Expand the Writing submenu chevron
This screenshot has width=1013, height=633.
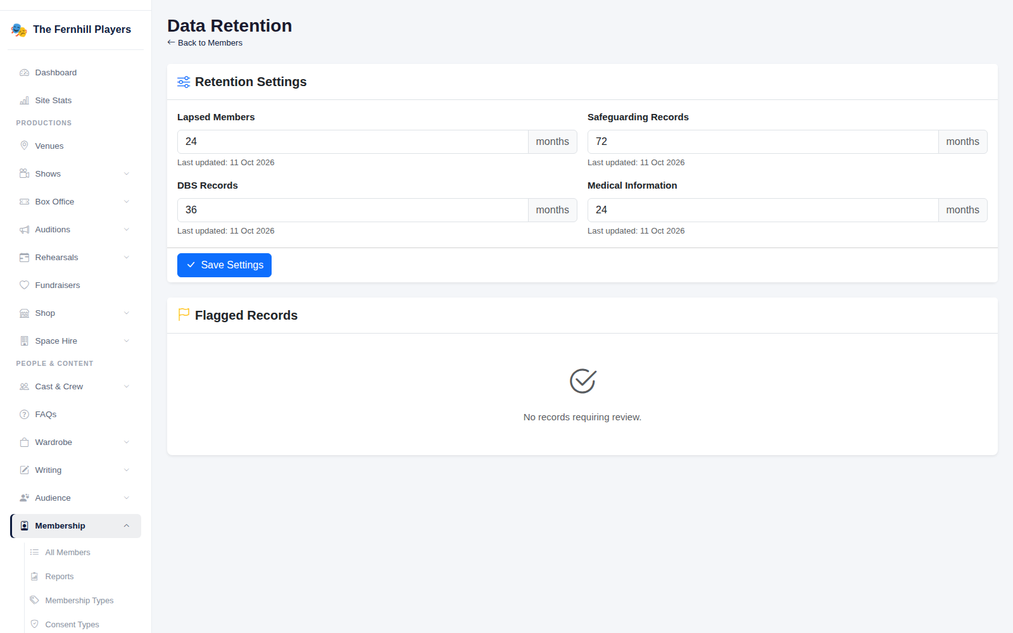pos(127,470)
